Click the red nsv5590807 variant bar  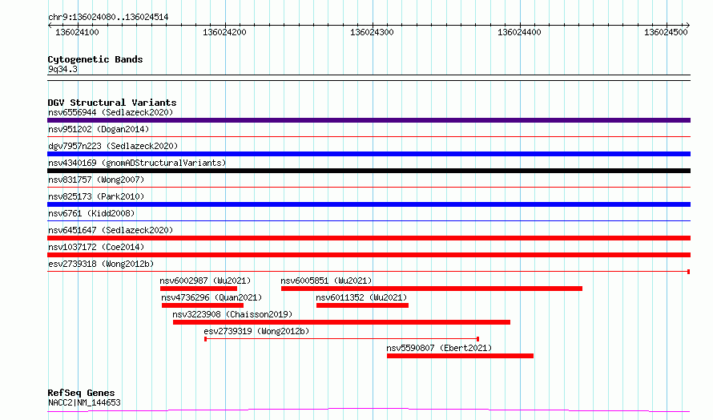(460, 356)
